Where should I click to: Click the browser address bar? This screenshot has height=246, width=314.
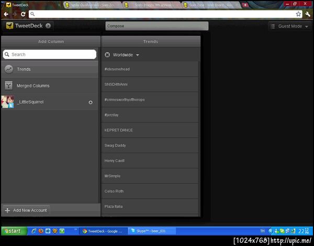(165, 14)
